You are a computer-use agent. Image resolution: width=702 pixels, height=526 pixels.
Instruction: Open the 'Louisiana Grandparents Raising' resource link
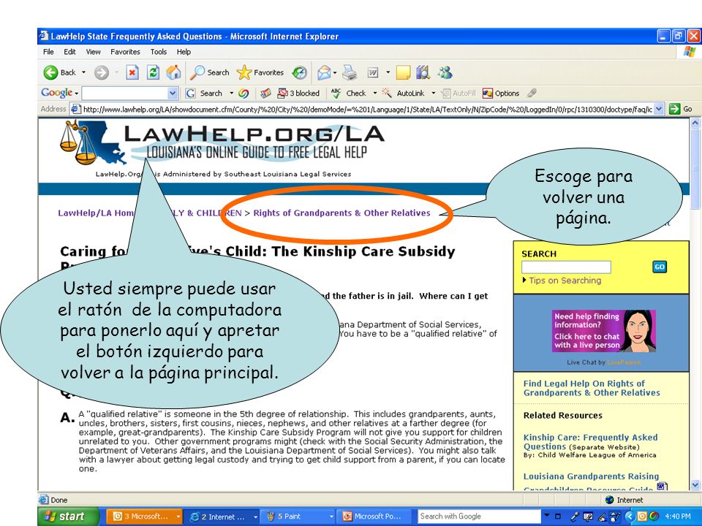tap(591, 476)
